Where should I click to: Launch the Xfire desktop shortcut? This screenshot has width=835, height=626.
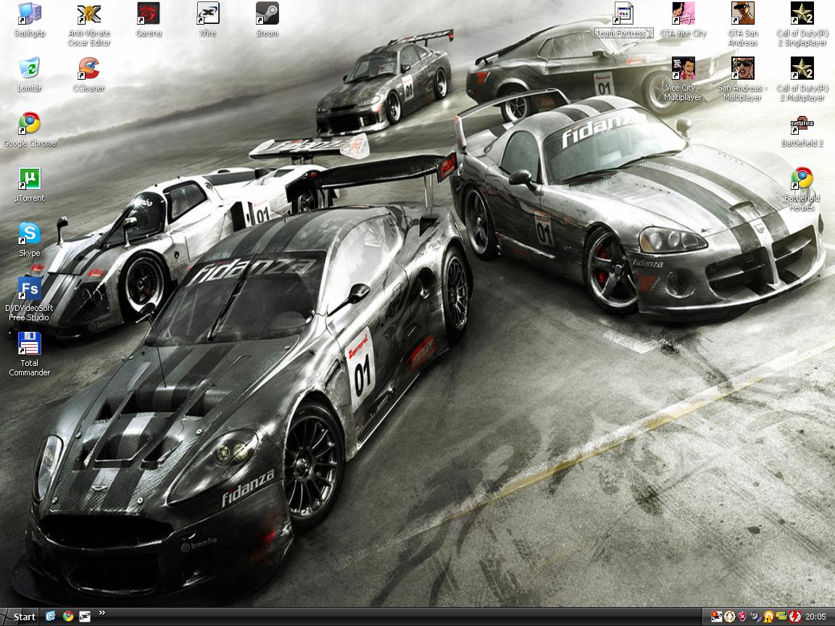coord(208,20)
